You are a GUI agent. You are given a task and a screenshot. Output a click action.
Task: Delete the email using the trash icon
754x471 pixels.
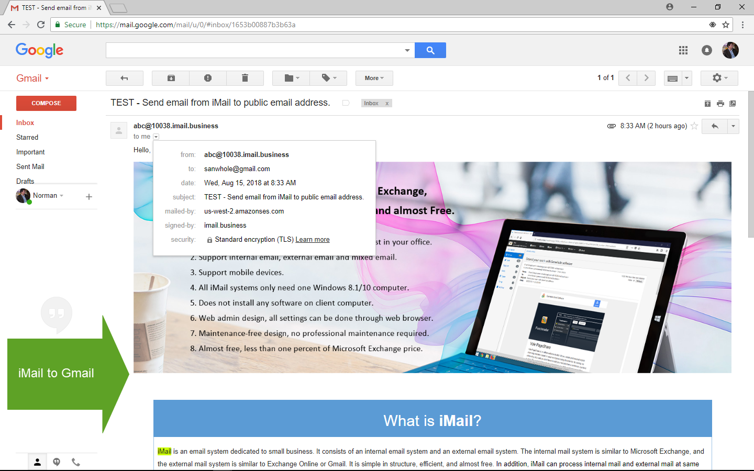(x=245, y=78)
